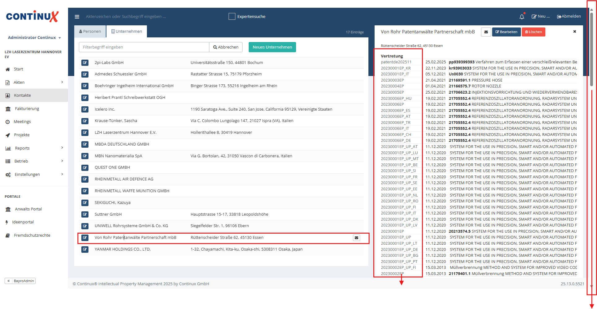Open file link 20230001EP_UP_AT
This screenshot has width=597, height=309.
click(399, 147)
